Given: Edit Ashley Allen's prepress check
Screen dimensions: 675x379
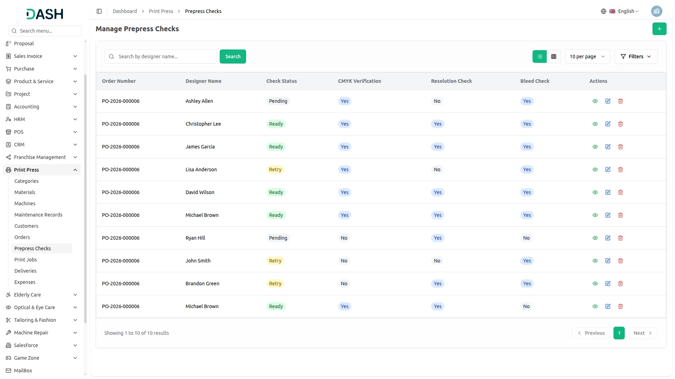Looking at the screenshot, I should click(607, 101).
